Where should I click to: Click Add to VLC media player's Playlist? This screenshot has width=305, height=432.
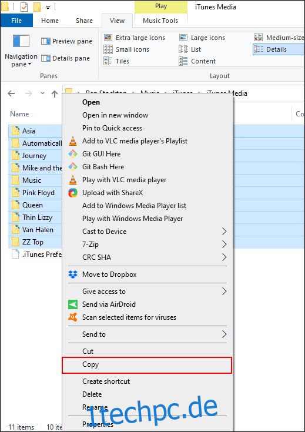click(x=148, y=141)
